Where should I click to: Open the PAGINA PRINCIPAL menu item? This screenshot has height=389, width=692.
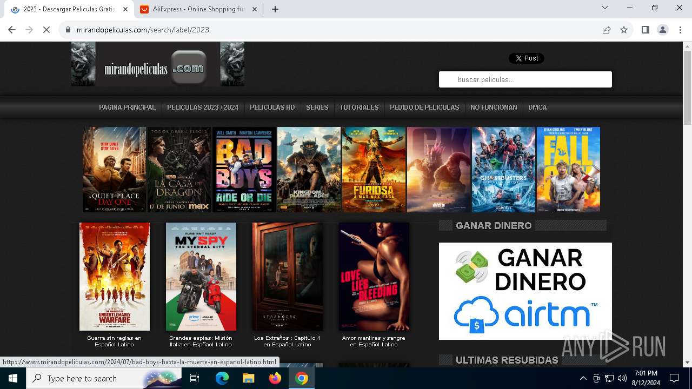pos(127,108)
